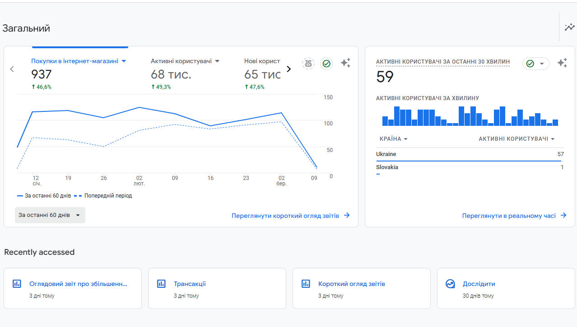This screenshot has width=577, height=327.
Task: Open the insights icon in top-right corner
Action: [569, 28]
